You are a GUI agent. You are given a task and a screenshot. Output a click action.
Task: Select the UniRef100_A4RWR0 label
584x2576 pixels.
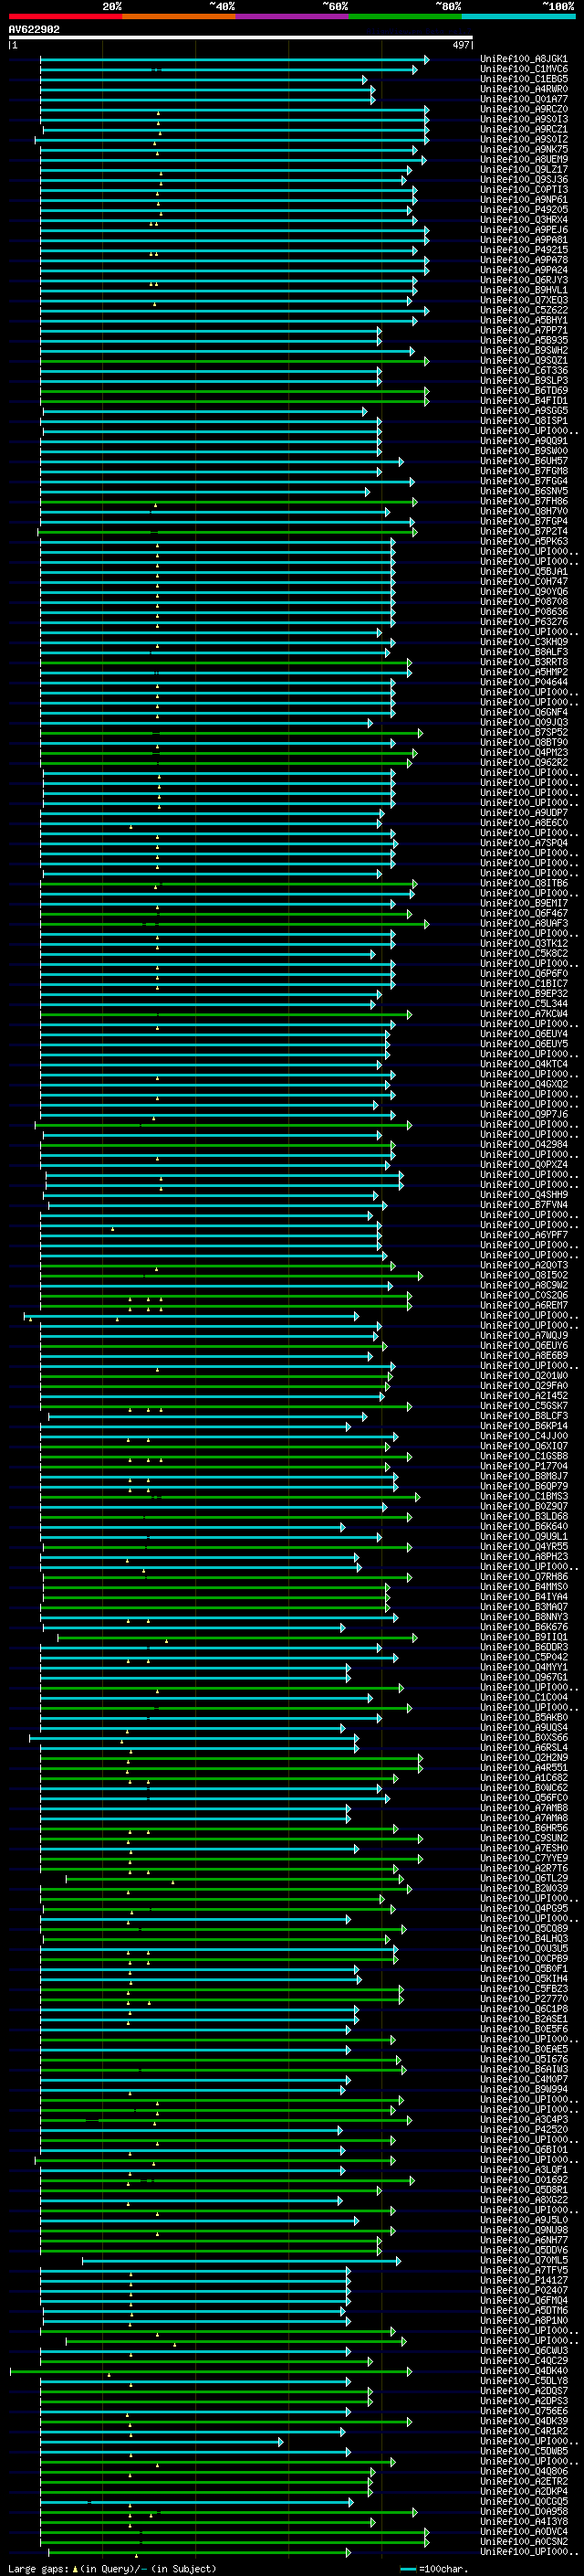(523, 89)
